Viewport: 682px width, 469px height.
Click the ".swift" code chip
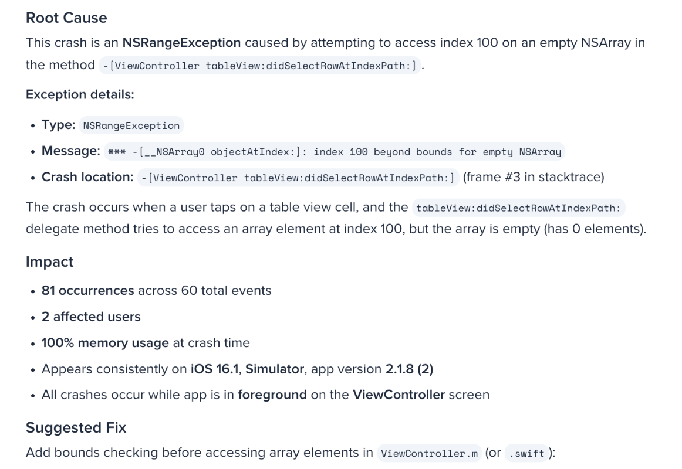(526, 453)
